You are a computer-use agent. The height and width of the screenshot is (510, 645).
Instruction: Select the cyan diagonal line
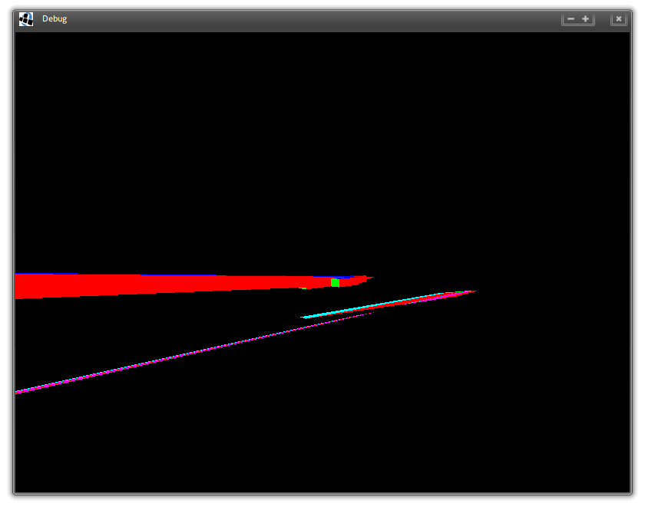[x=369, y=306]
